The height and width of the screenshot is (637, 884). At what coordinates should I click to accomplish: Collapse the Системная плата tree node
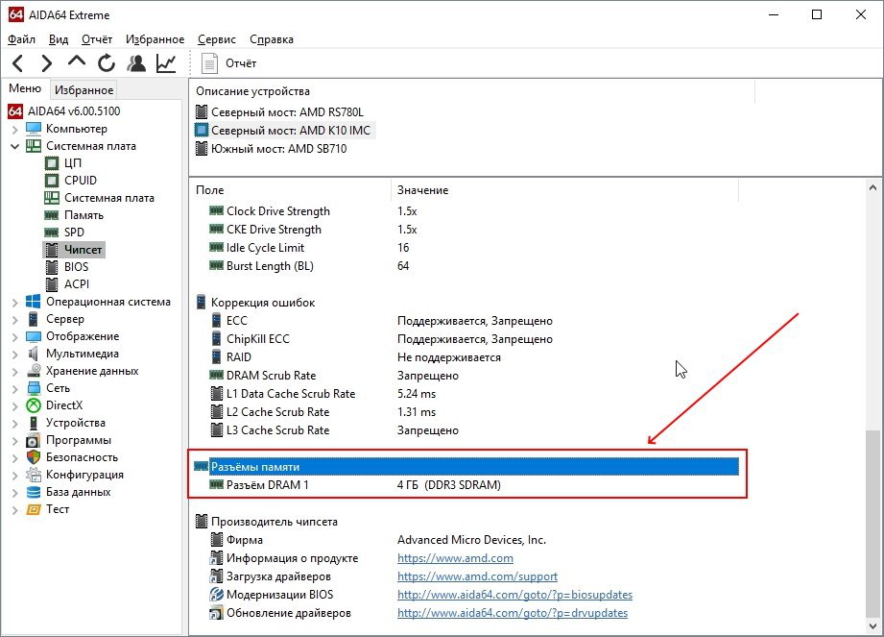tap(14, 146)
